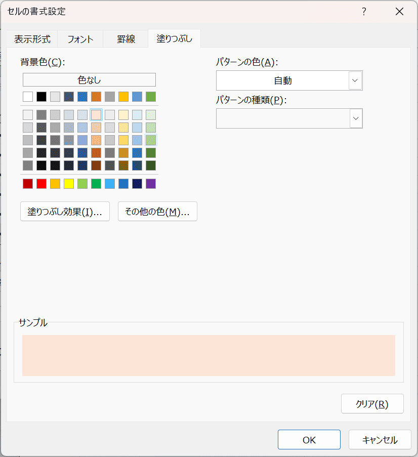Select the 塗りつぶし tab
Viewport: 418px width, 457px height.
click(x=175, y=39)
